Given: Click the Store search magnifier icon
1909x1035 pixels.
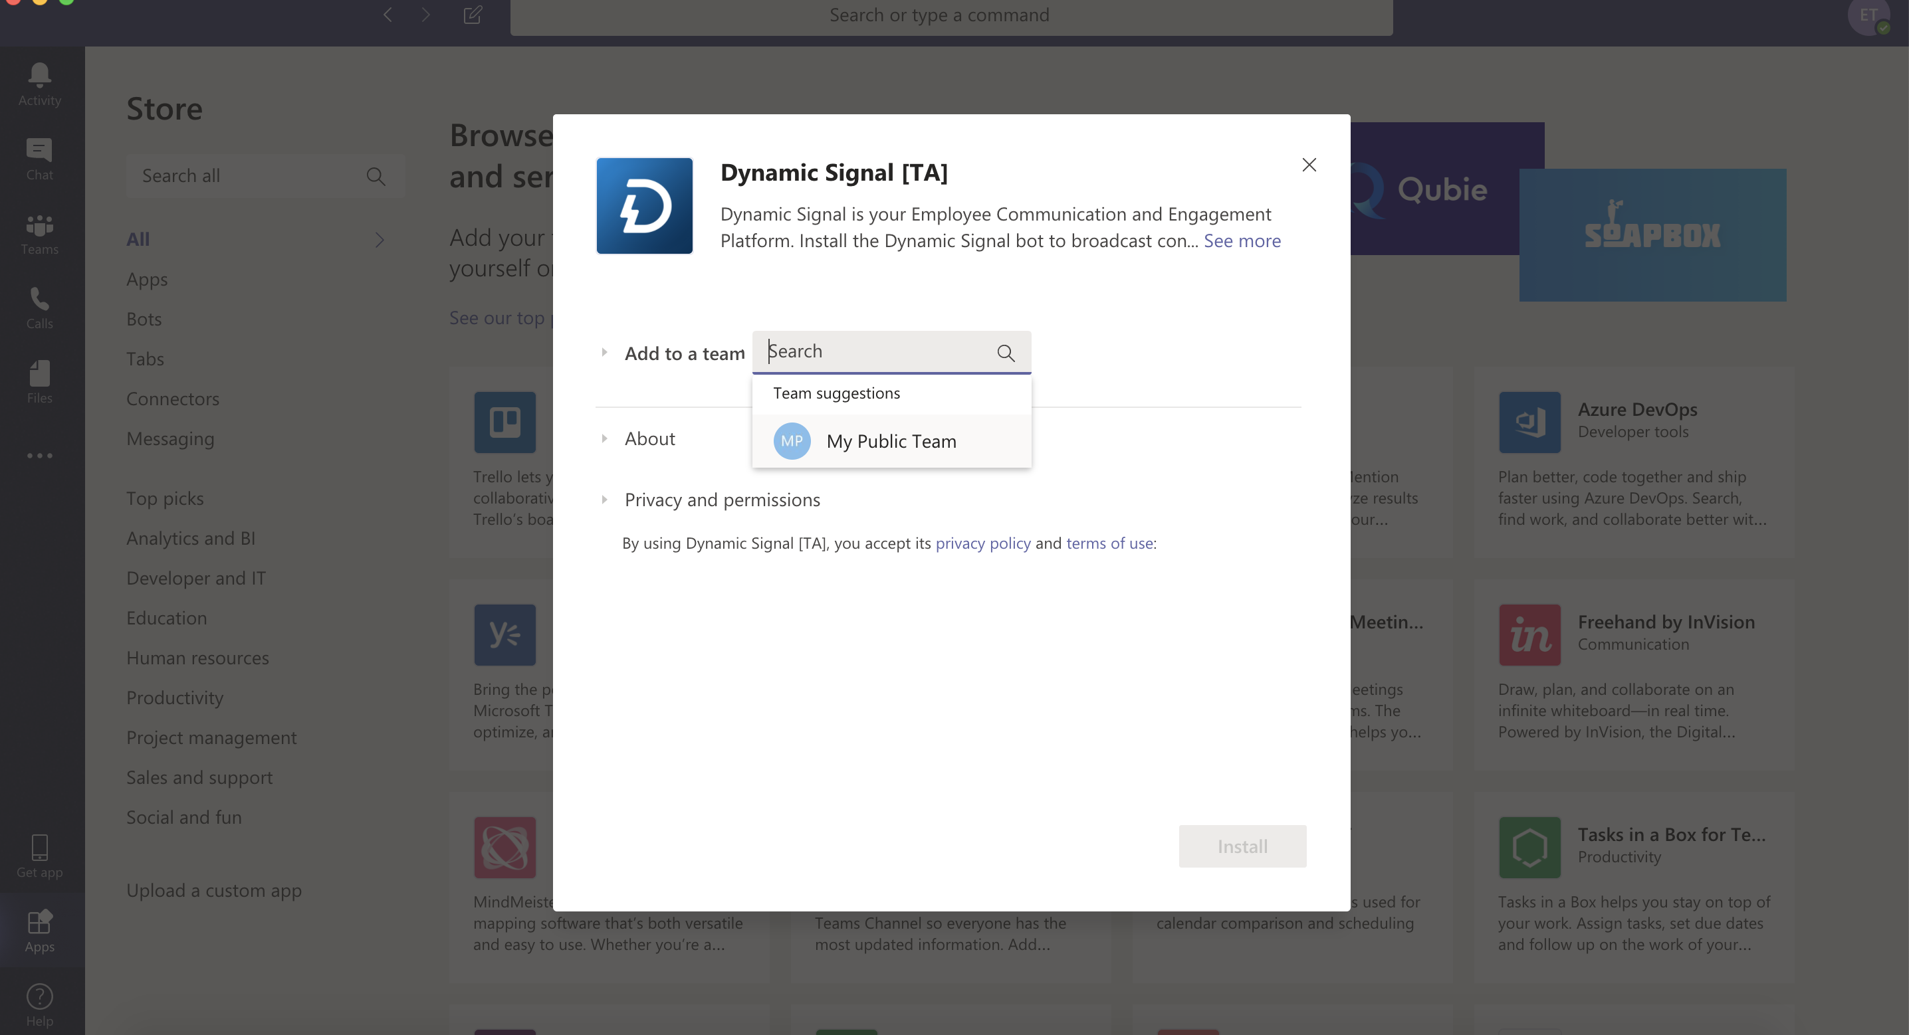Looking at the screenshot, I should point(376,176).
